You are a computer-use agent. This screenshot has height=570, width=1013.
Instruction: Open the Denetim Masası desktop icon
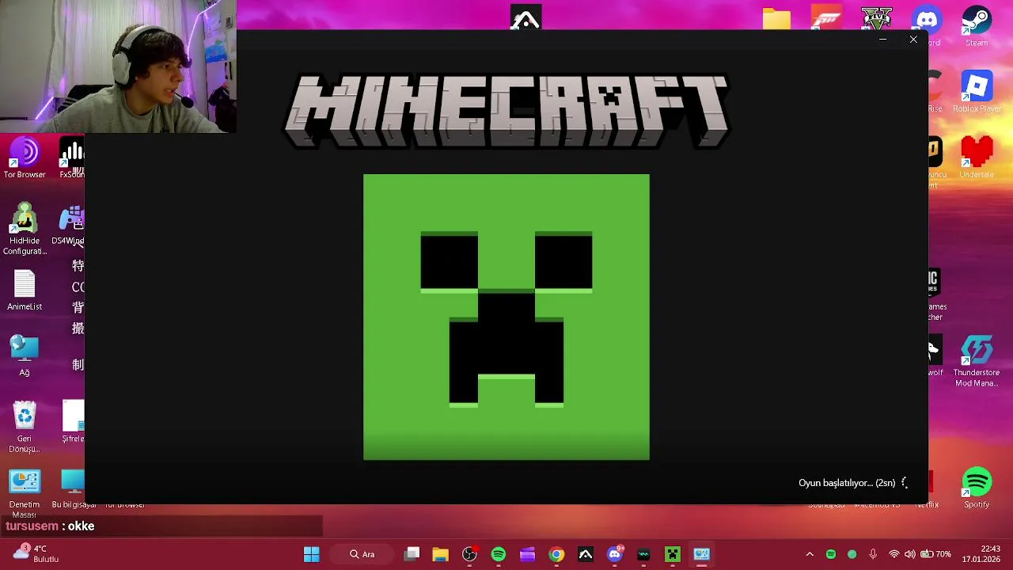(x=25, y=494)
